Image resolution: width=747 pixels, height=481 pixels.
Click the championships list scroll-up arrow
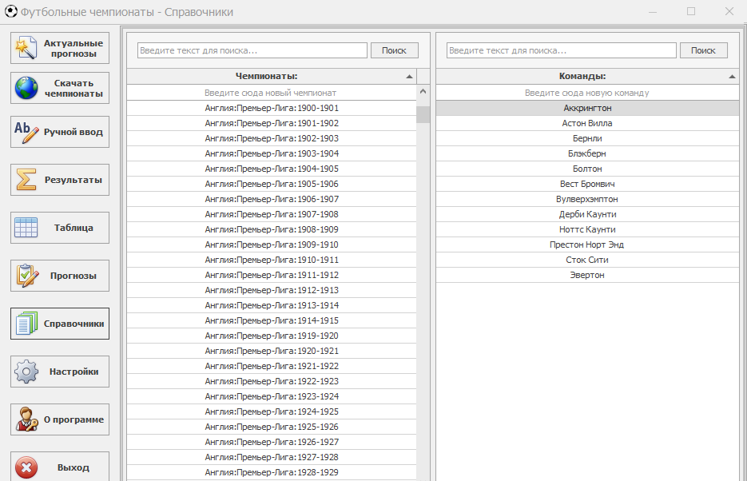click(423, 91)
